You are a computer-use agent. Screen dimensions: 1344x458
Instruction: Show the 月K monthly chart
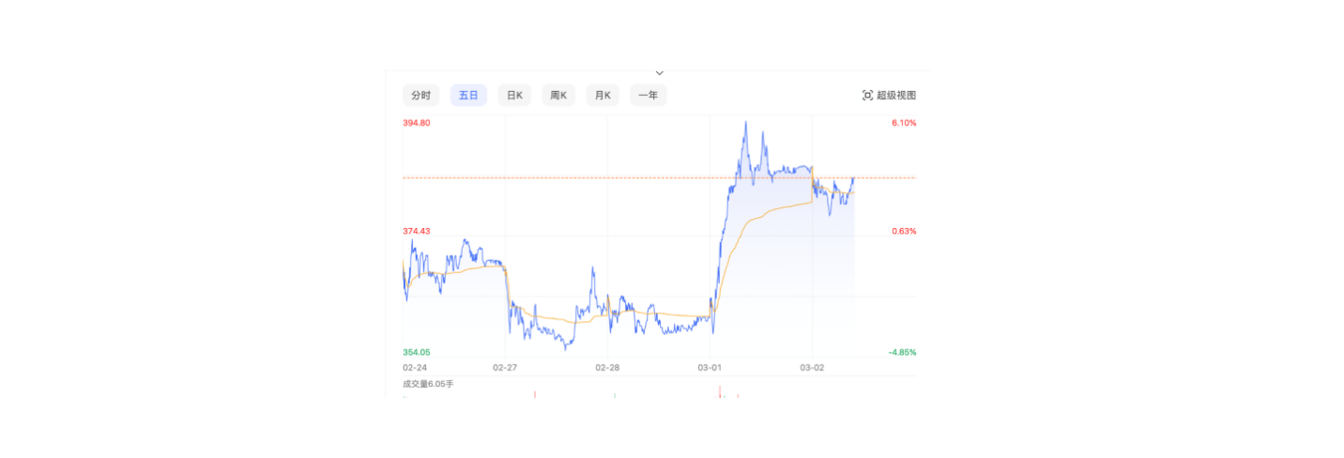603,96
